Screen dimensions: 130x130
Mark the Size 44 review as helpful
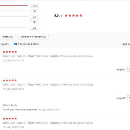(128, 98)
